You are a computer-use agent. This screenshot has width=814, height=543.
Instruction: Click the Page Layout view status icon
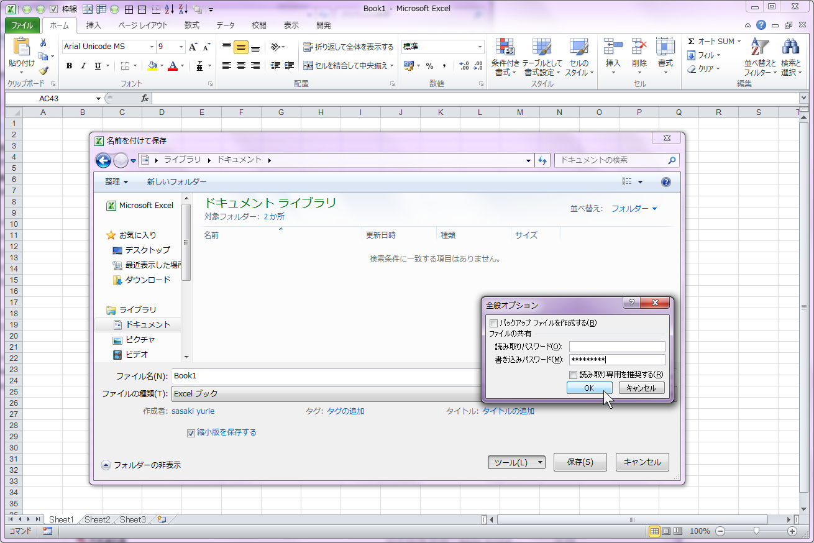click(666, 531)
